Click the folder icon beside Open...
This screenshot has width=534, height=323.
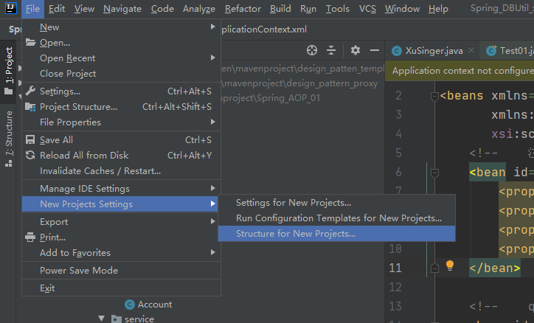point(30,43)
